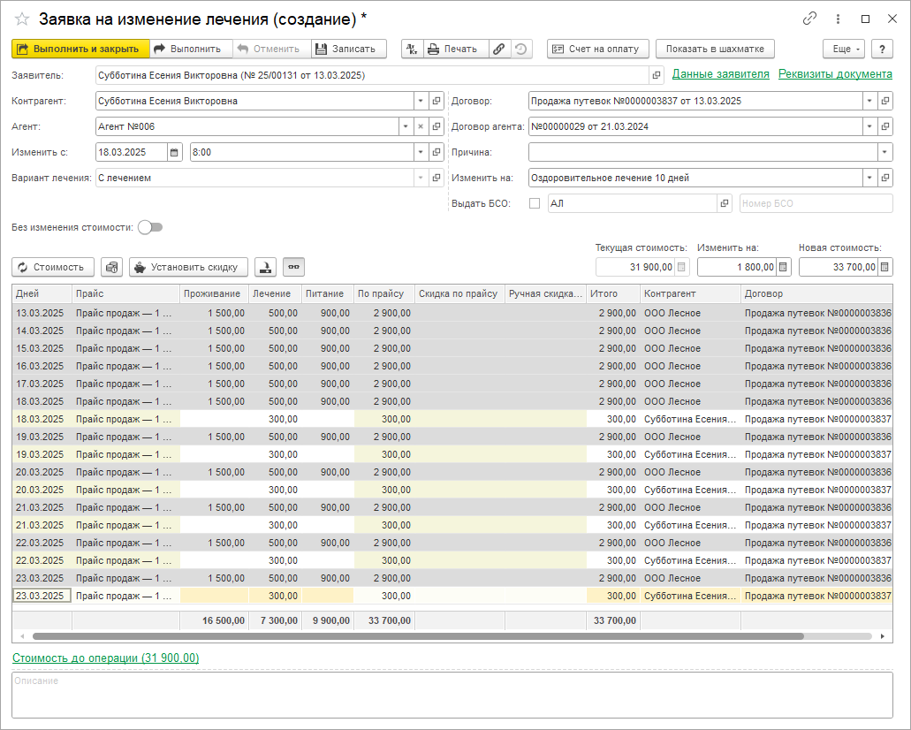Expand the Контрагент dropdown arrow
Image resolution: width=911 pixels, height=730 pixels.
tap(421, 101)
